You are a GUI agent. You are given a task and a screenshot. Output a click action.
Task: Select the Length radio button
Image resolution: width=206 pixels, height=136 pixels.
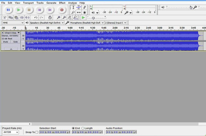coord(83,128)
